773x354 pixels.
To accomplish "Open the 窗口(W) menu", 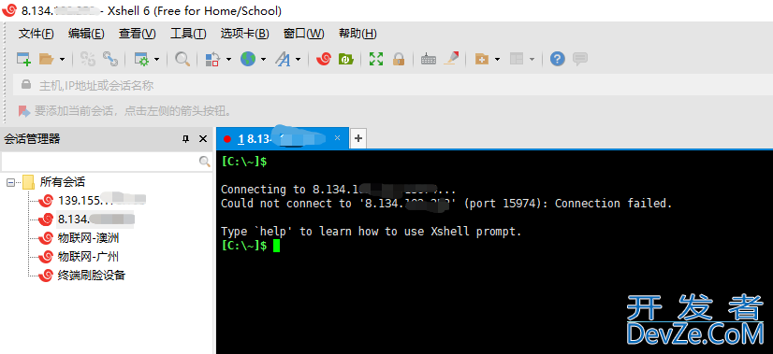I will [x=303, y=34].
